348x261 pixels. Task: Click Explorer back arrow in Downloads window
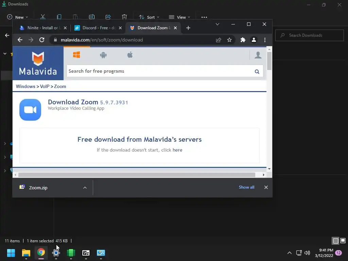(x=7, y=35)
